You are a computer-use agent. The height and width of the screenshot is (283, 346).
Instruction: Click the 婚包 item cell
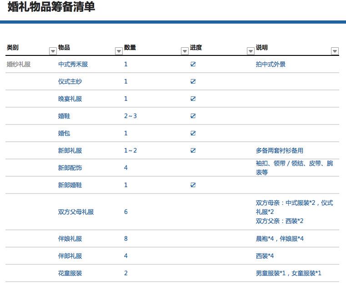(64, 133)
